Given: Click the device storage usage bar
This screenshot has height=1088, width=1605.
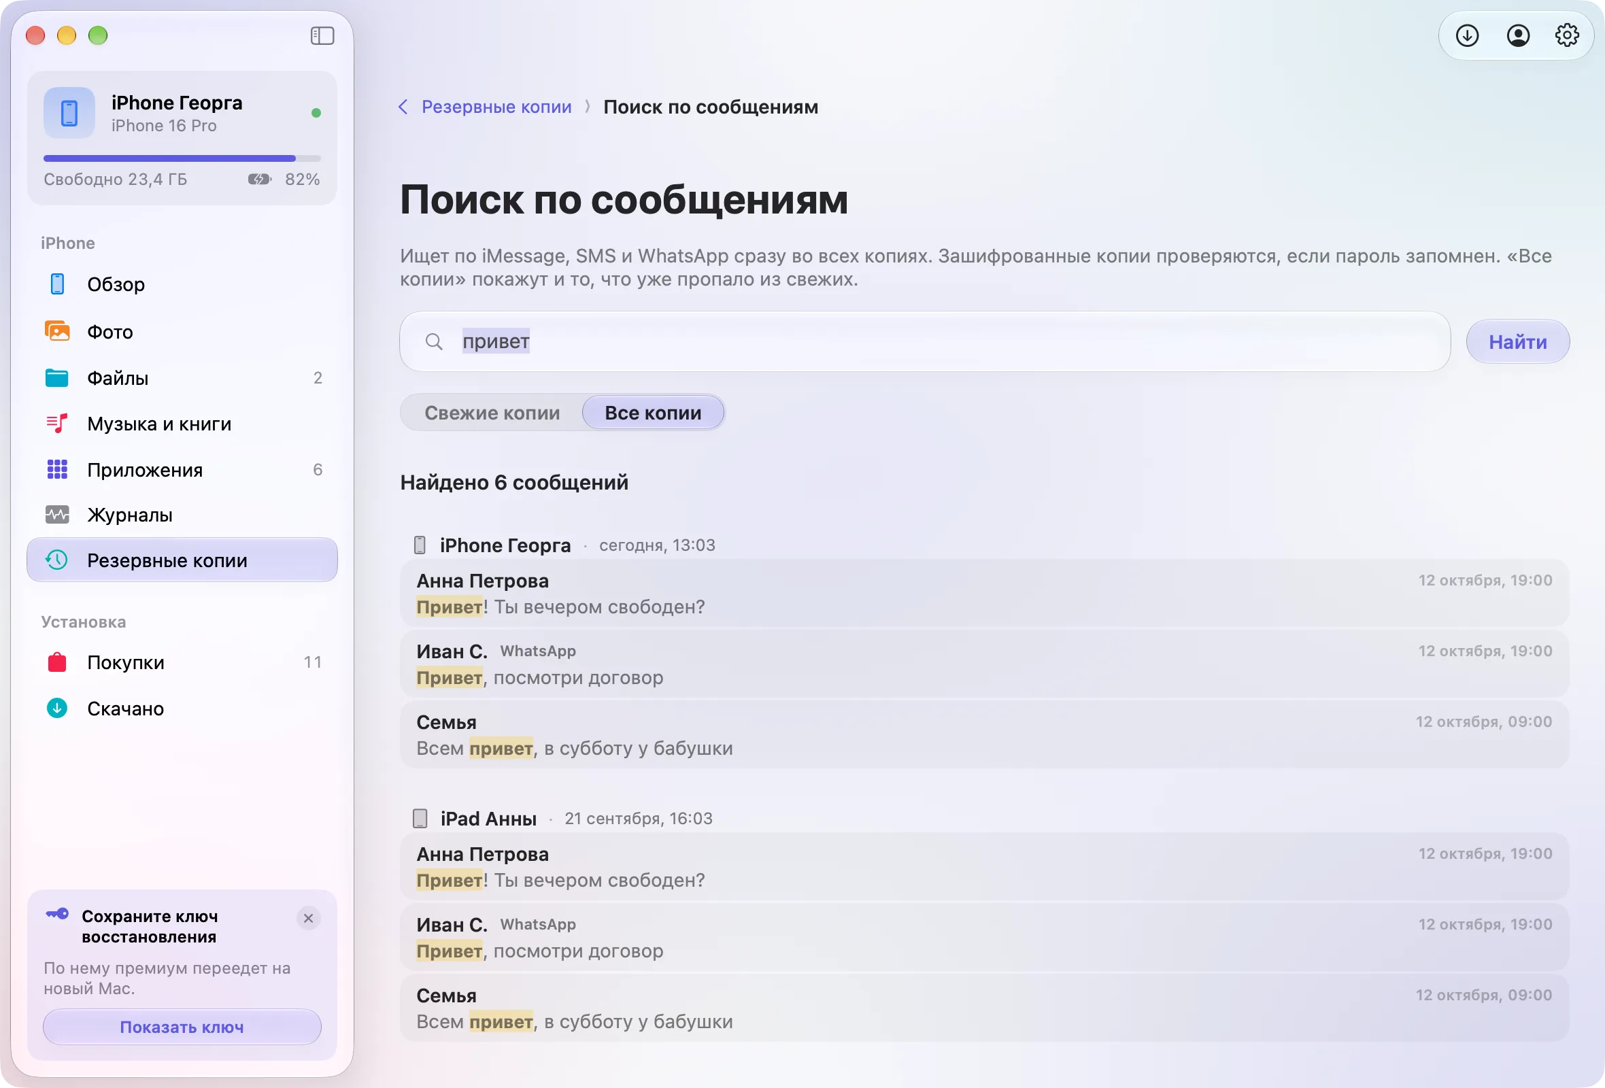Looking at the screenshot, I should [182, 158].
